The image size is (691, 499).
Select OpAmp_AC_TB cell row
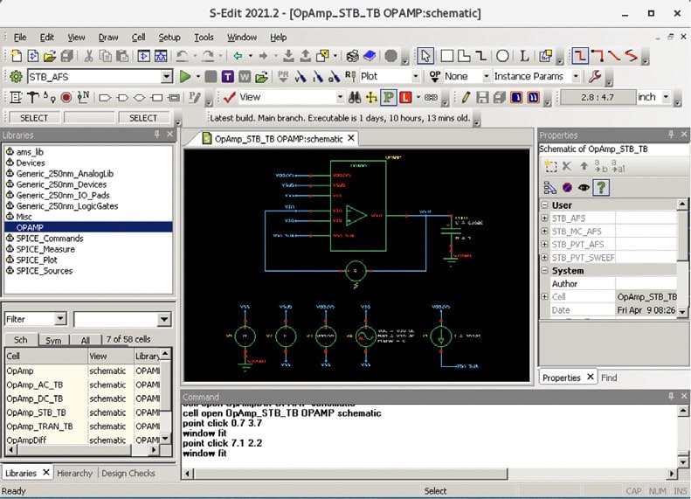[82, 385]
